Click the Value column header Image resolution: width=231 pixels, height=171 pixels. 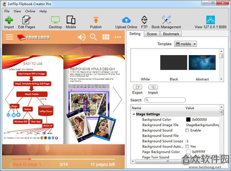pos(202,108)
